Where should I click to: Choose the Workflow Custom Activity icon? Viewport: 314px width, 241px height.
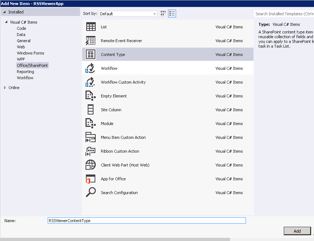[90, 82]
